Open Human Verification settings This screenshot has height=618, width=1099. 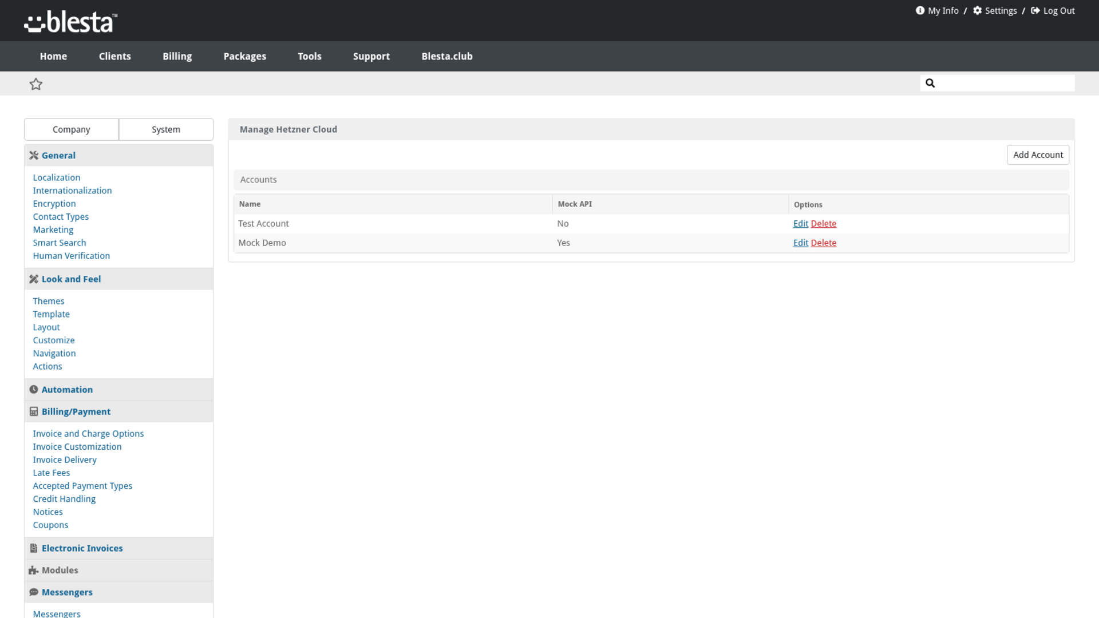(x=71, y=256)
